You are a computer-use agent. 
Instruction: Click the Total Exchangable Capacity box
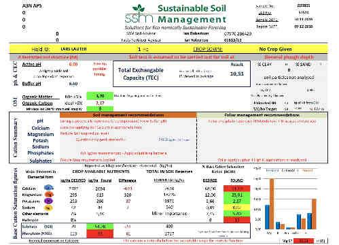click(181, 73)
